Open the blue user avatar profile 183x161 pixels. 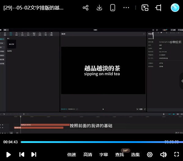point(175,8)
